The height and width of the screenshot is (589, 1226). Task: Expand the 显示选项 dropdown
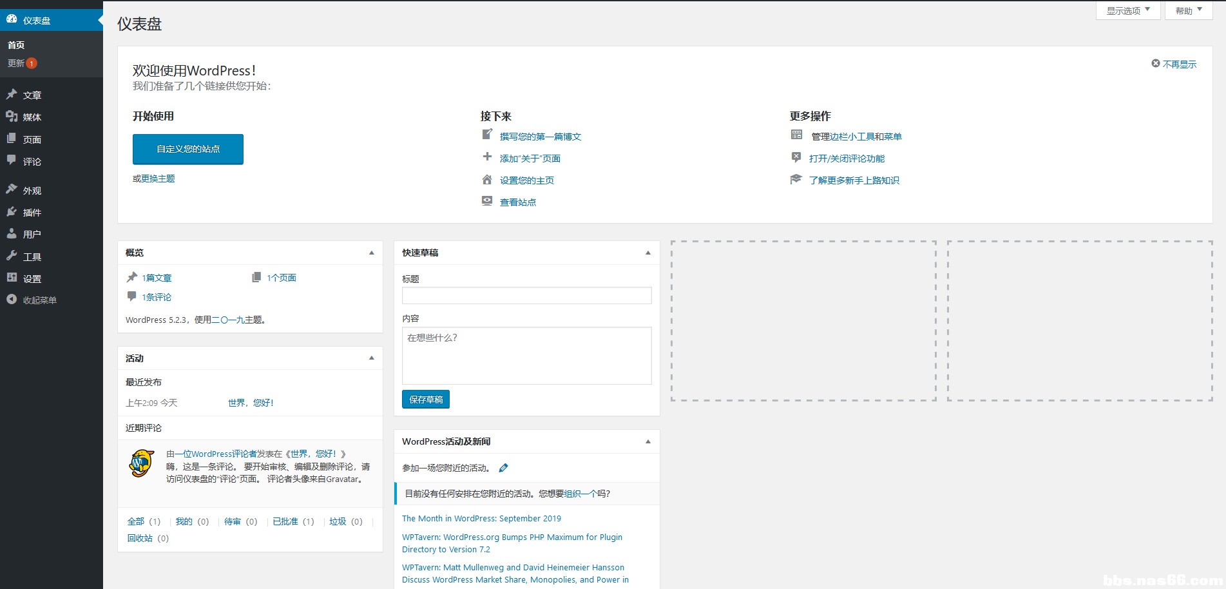[1127, 11]
